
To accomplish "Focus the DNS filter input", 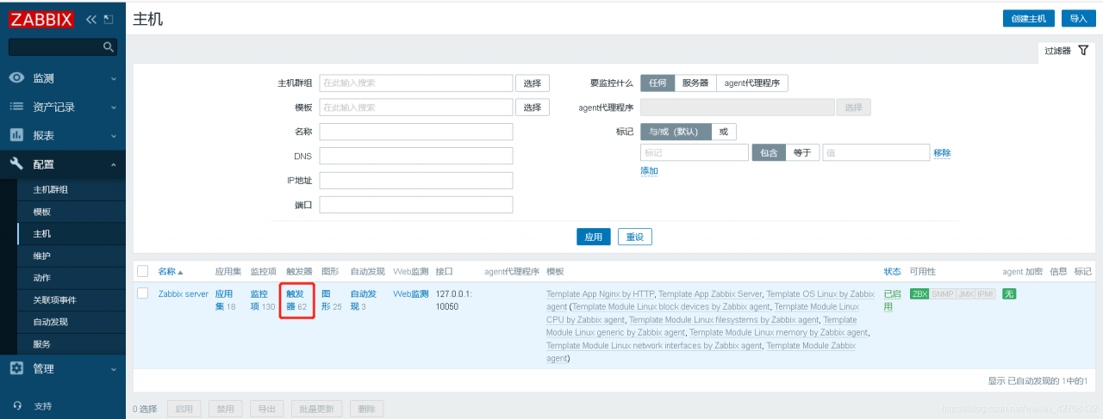I will pyautogui.click(x=416, y=156).
